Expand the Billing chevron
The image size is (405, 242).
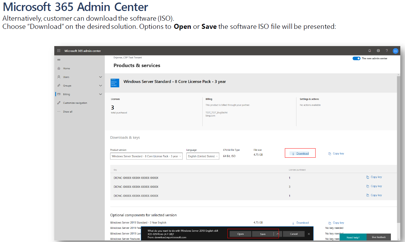point(100,94)
